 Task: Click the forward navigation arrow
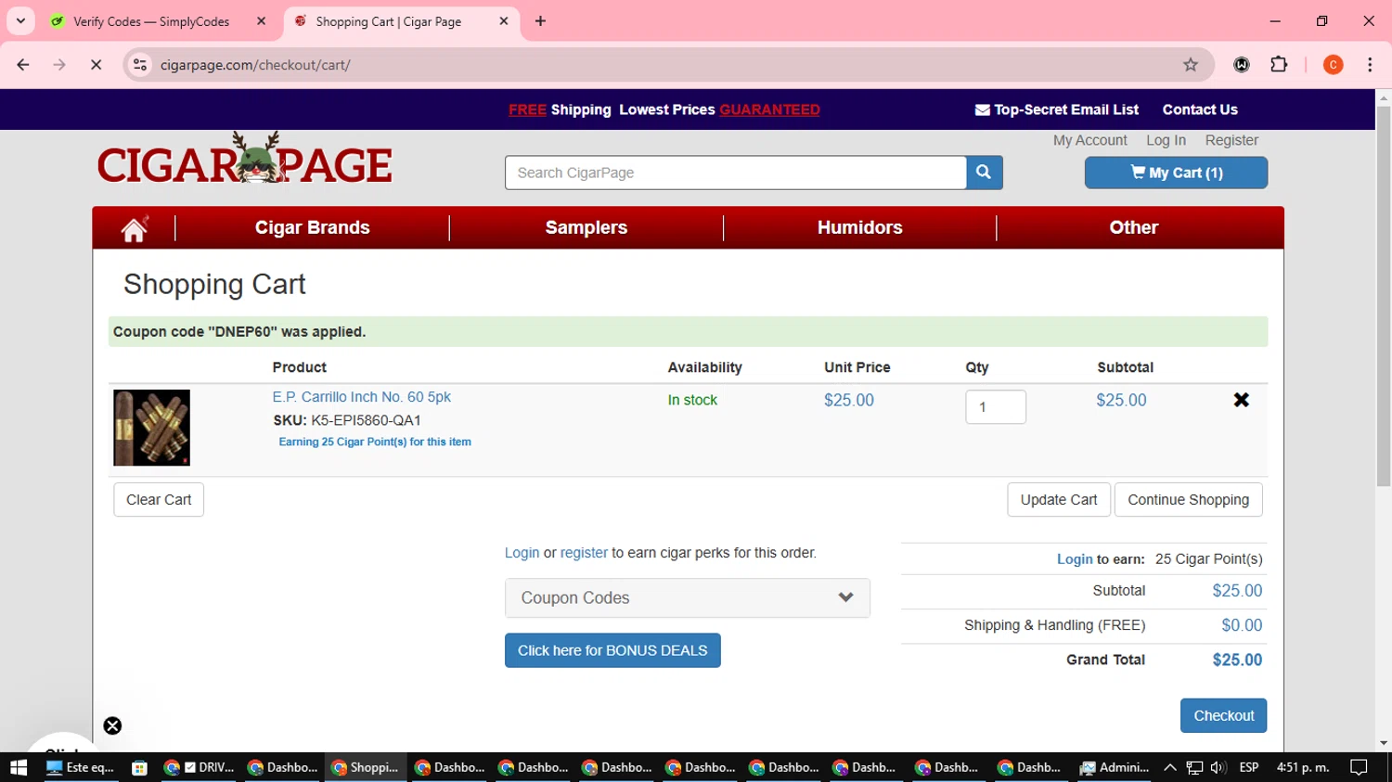pos(59,65)
